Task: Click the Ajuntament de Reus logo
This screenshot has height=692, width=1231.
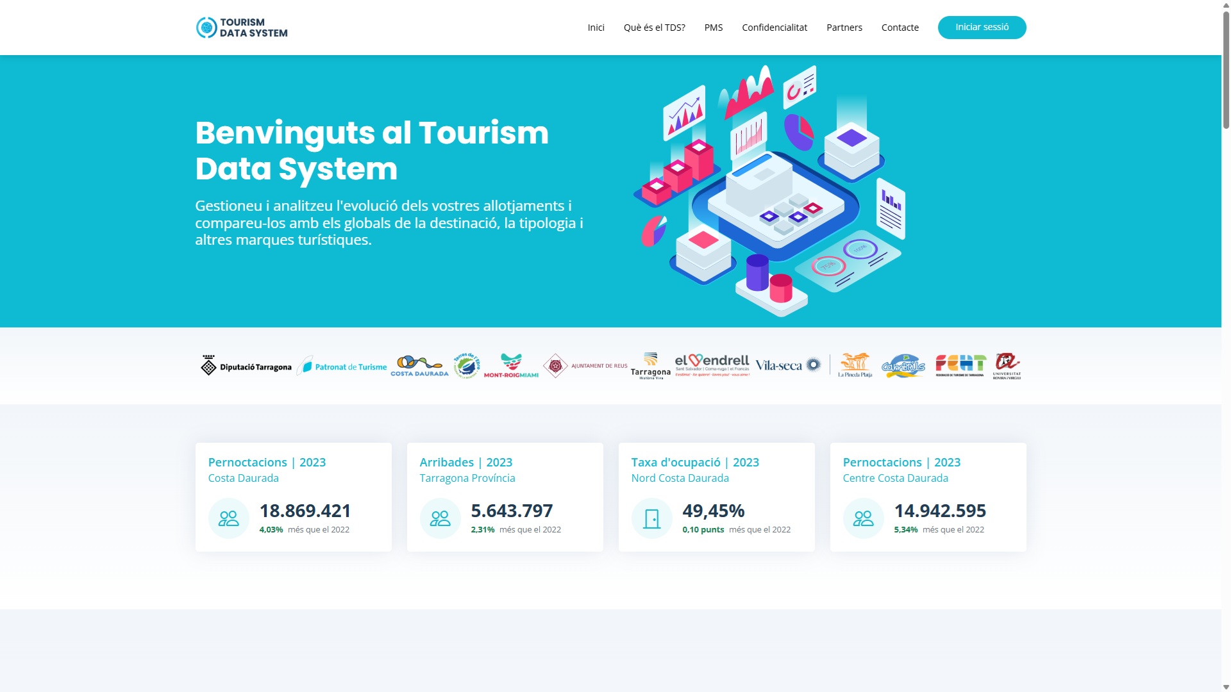Action: [585, 366]
